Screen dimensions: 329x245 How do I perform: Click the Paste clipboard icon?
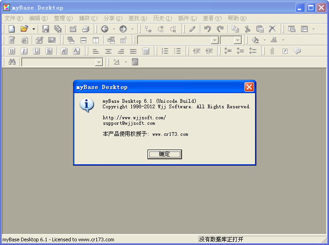pos(260,29)
